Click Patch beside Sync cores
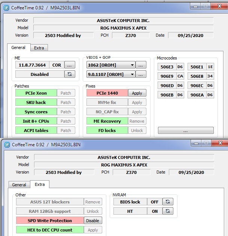The width and height of the screenshot is (228, 236). [66, 112]
